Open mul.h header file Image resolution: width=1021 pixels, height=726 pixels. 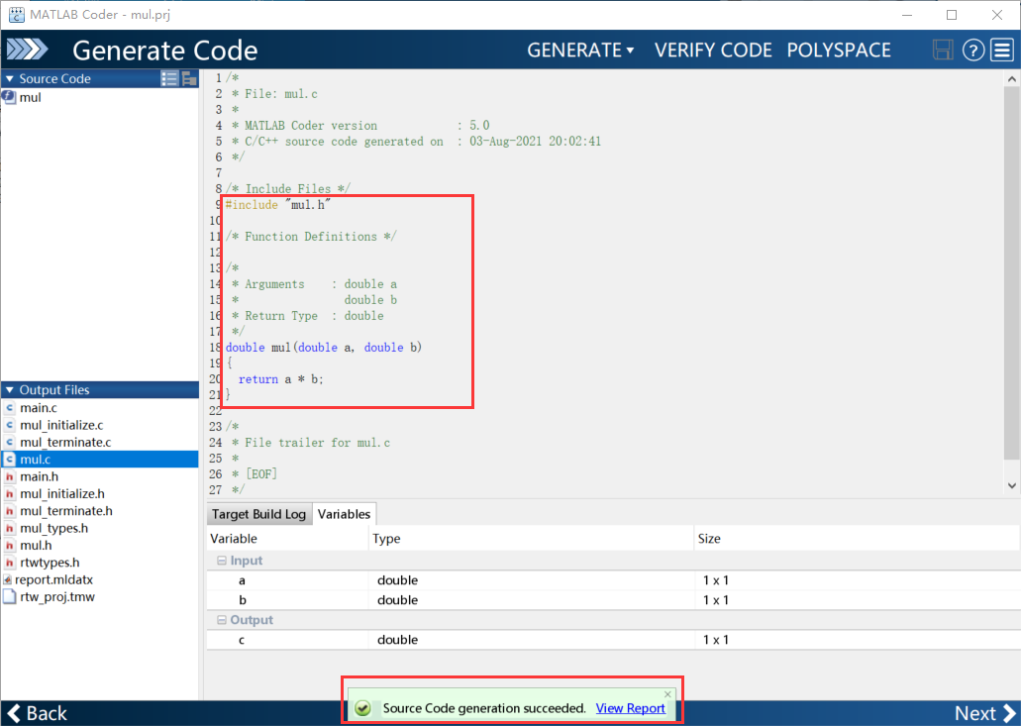click(36, 545)
